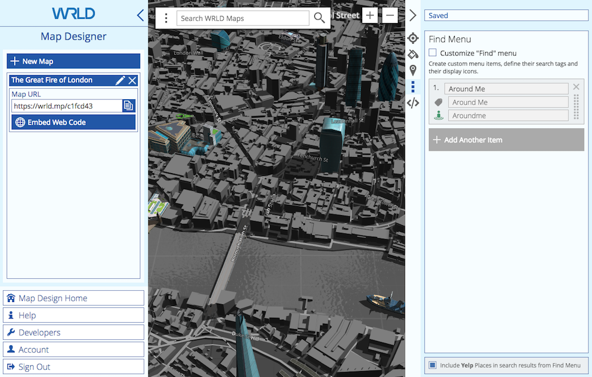Image resolution: width=592 pixels, height=377 pixels.
Task: Copy the Map URL to clipboard
Action: coord(128,106)
